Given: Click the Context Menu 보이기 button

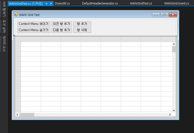Looking at the screenshot, I should (34, 24).
